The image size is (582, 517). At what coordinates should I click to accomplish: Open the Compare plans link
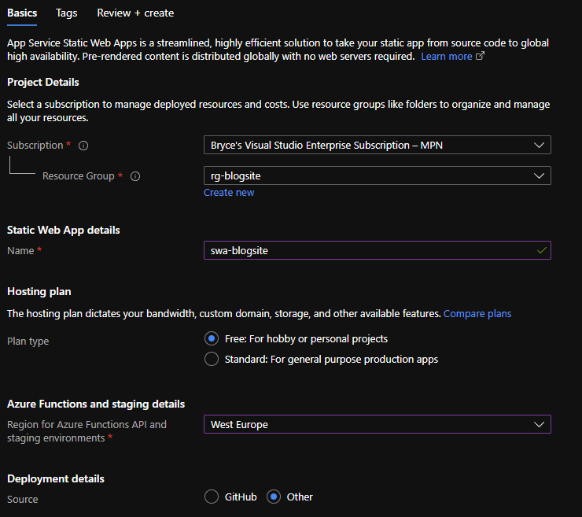coord(477,313)
